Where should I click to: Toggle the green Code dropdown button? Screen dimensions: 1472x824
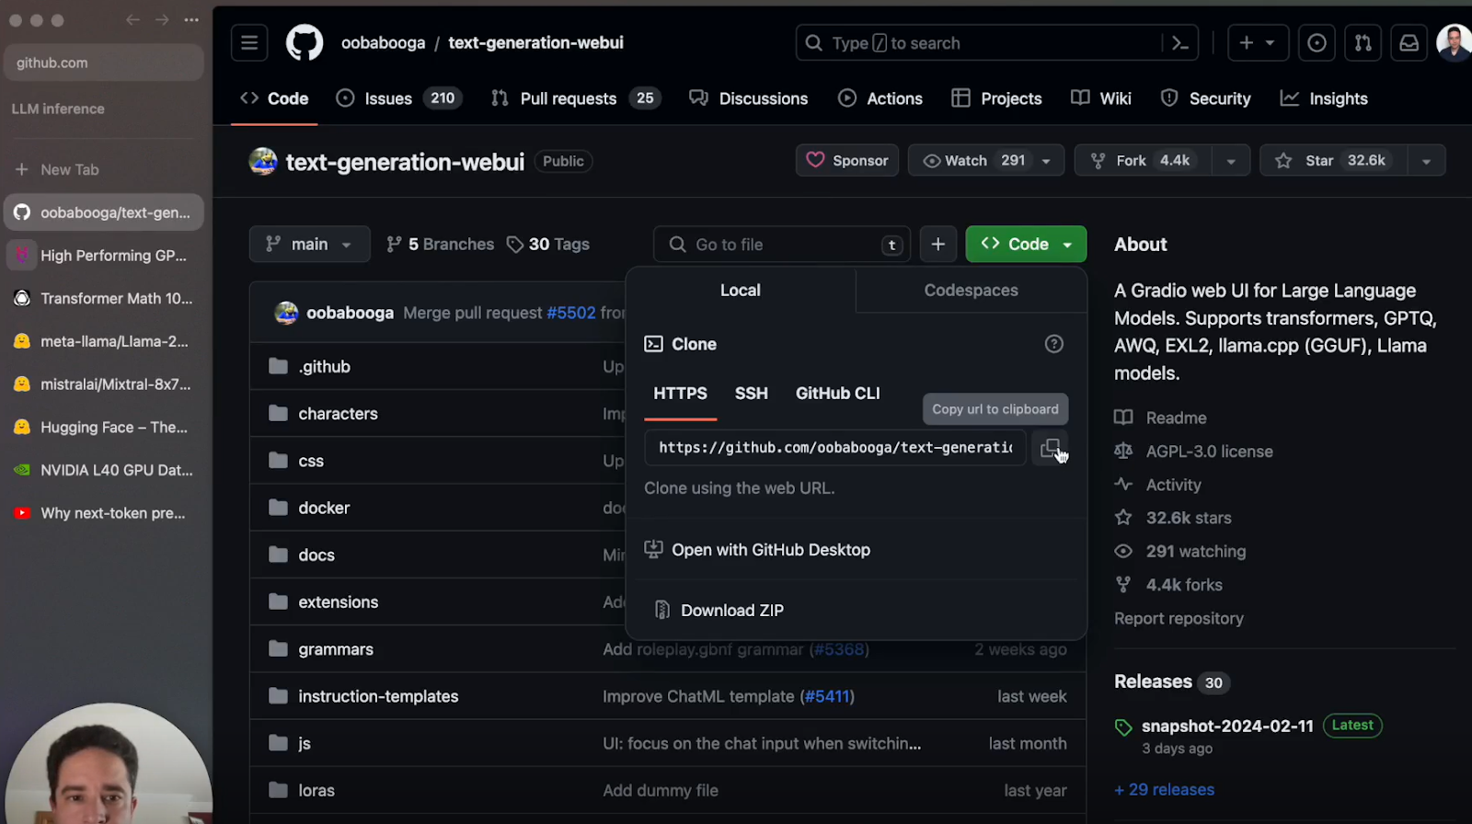(x=1026, y=245)
